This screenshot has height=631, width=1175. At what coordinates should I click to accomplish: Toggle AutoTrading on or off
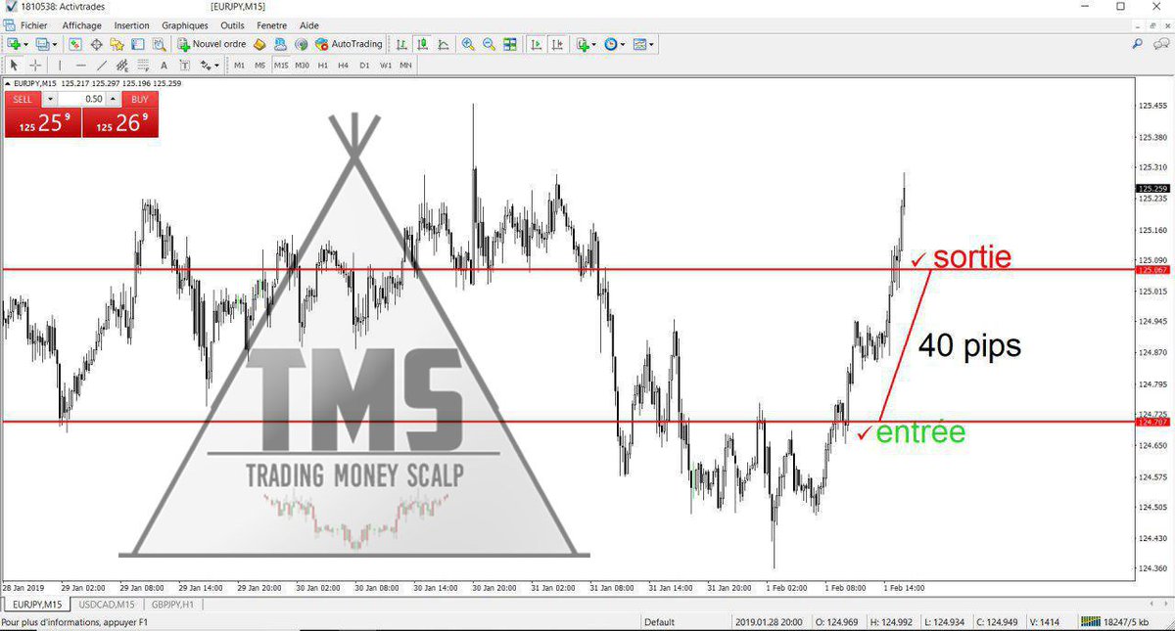click(347, 44)
